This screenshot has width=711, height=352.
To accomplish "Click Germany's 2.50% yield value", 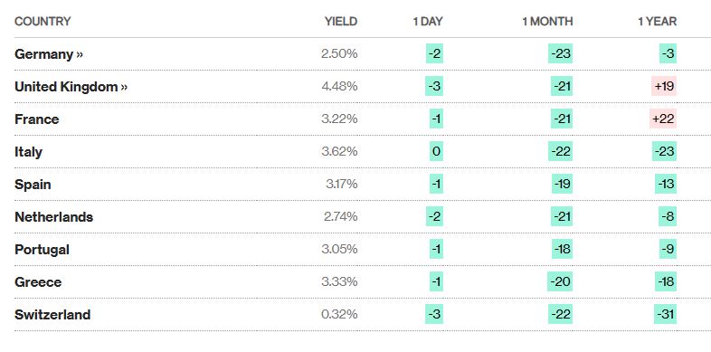I will (x=339, y=54).
